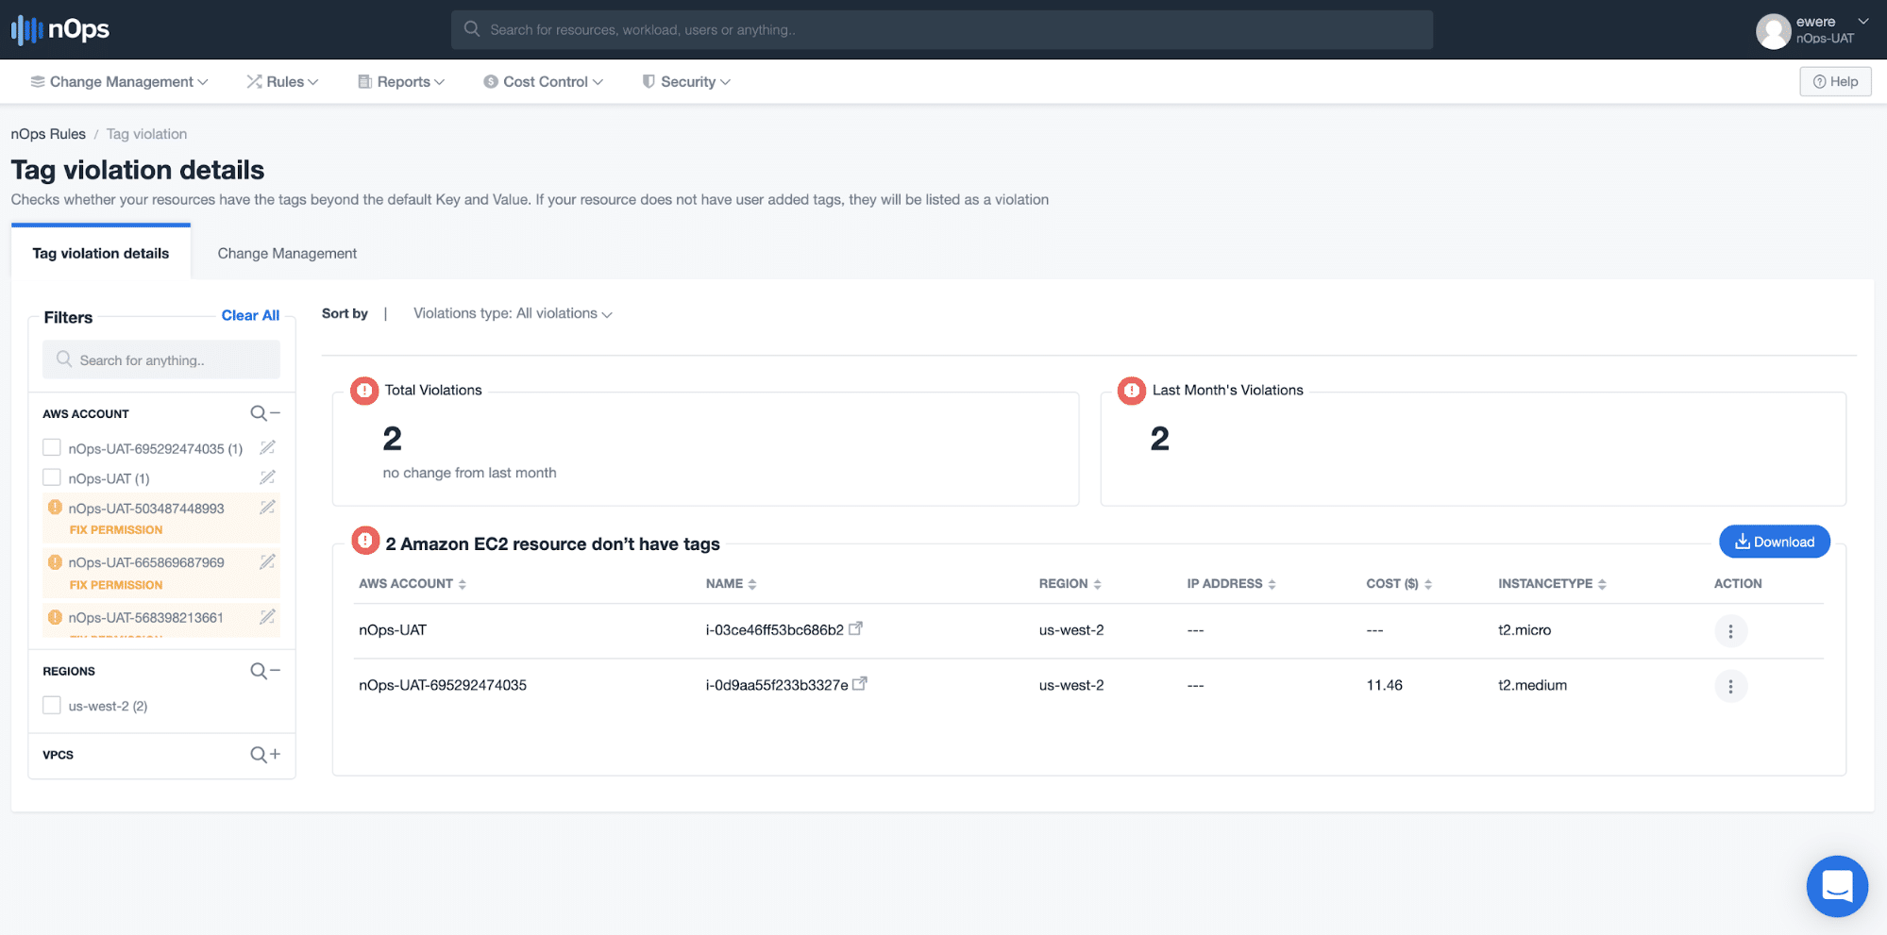Click the Download button
Viewport: 1887px width, 935px height.
tap(1775, 542)
